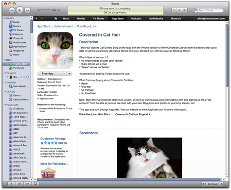The height and width of the screenshot is (190, 231).
Task: Select Radio in the Library sidebar
Action: [16, 54]
